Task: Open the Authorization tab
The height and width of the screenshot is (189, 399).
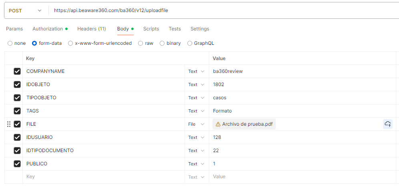Action: tap(50, 29)
